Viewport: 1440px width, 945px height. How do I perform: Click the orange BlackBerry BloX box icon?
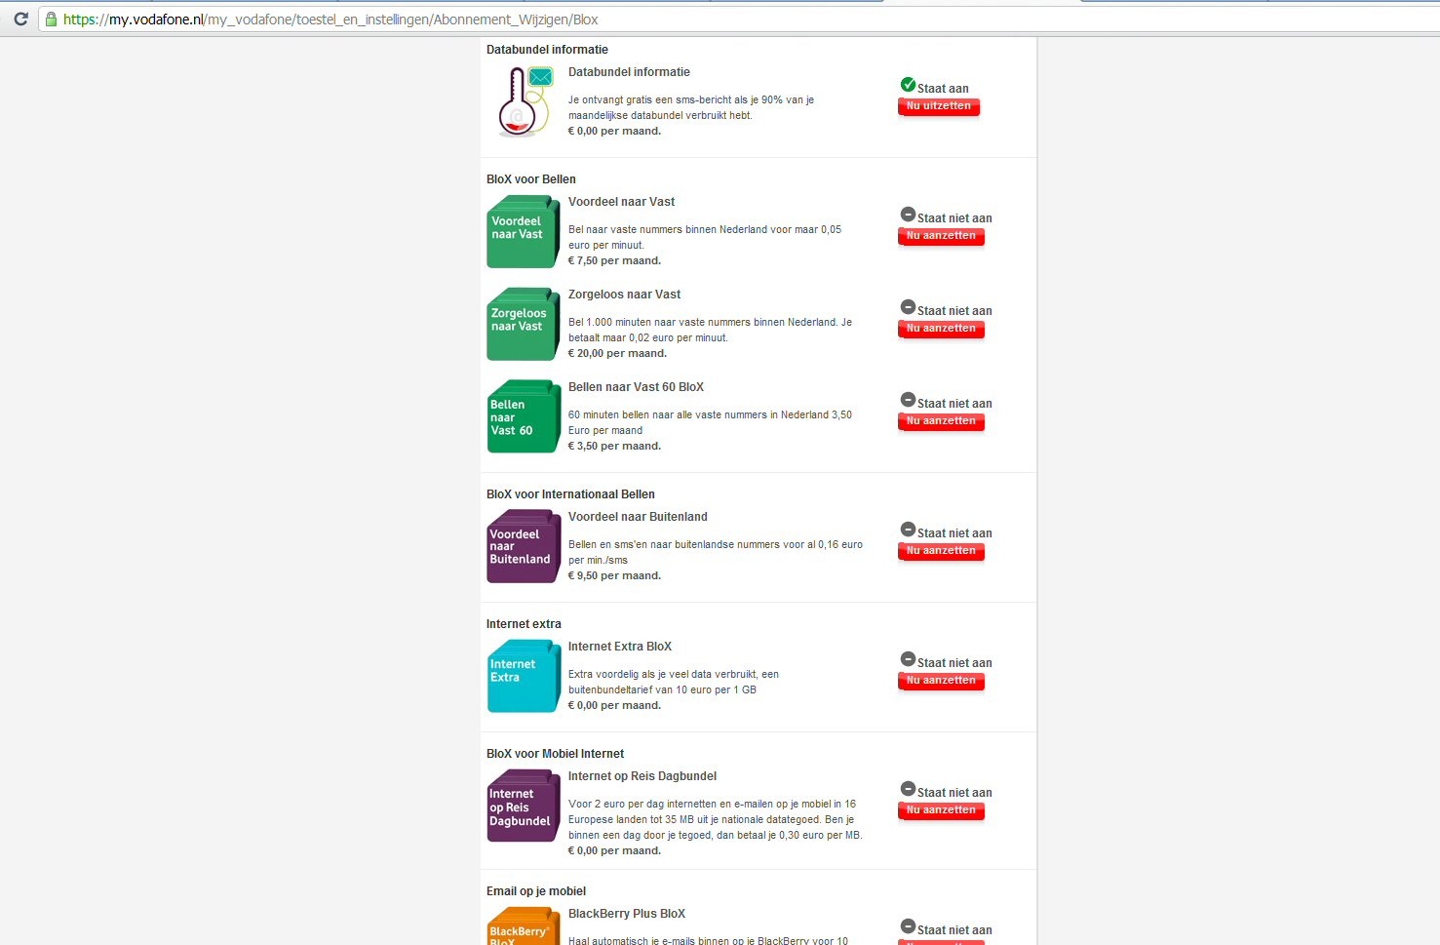click(x=524, y=926)
